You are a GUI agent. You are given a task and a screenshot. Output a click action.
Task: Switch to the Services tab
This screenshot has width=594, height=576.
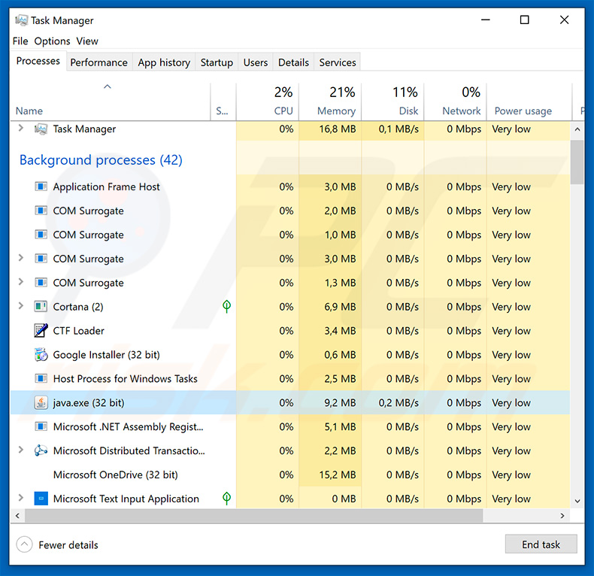[338, 62]
